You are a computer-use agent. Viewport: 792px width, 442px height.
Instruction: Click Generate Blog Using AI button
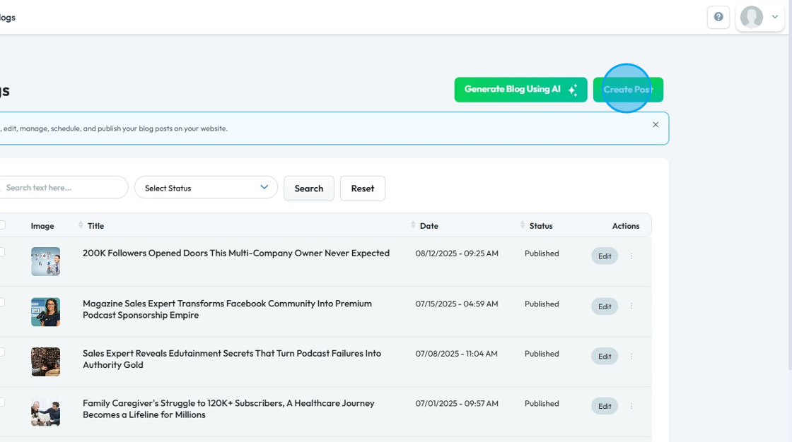point(520,90)
